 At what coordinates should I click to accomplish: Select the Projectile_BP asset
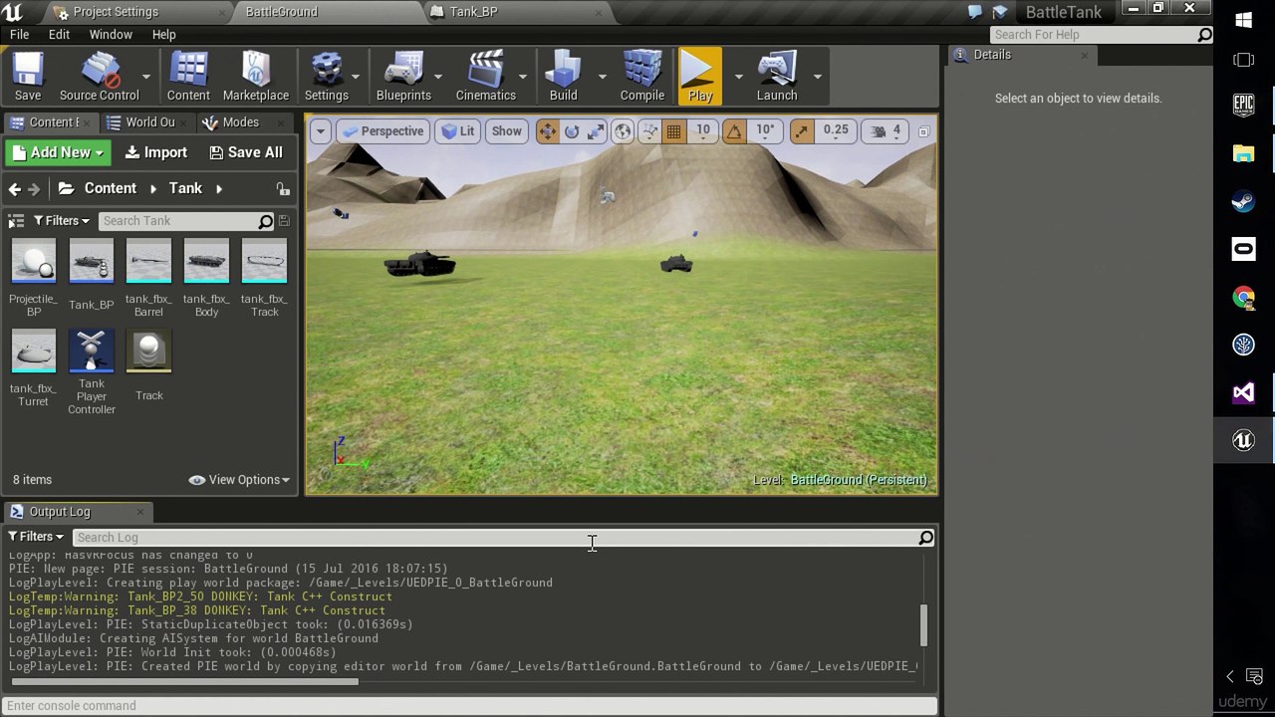[x=34, y=279]
